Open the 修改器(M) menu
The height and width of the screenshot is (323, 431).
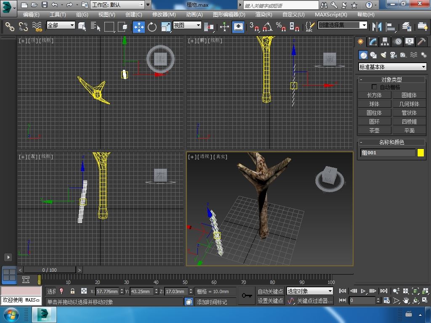pyautogui.click(x=164, y=14)
